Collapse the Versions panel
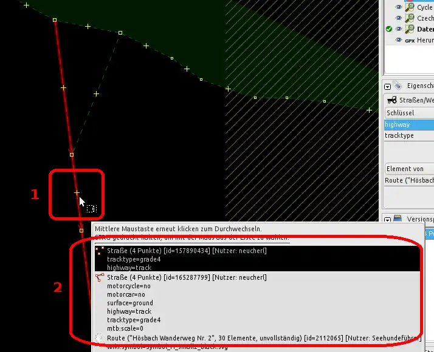This screenshot has width=434, height=352. pos(387,219)
